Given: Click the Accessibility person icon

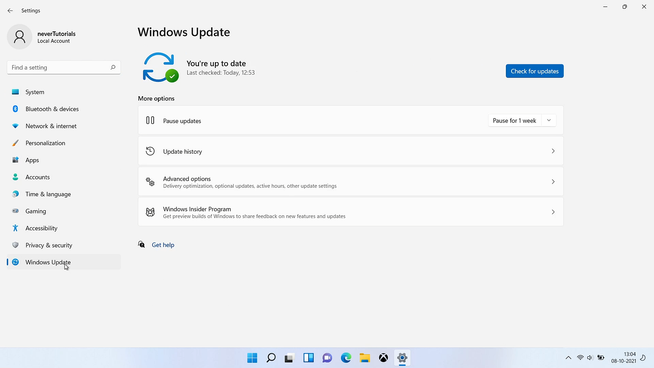Looking at the screenshot, I should [15, 228].
